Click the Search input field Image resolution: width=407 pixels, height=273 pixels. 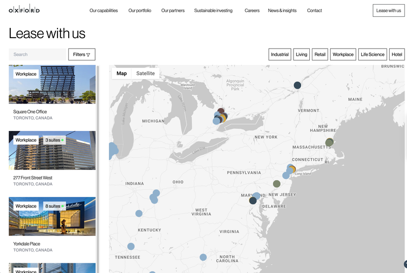(37, 54)
